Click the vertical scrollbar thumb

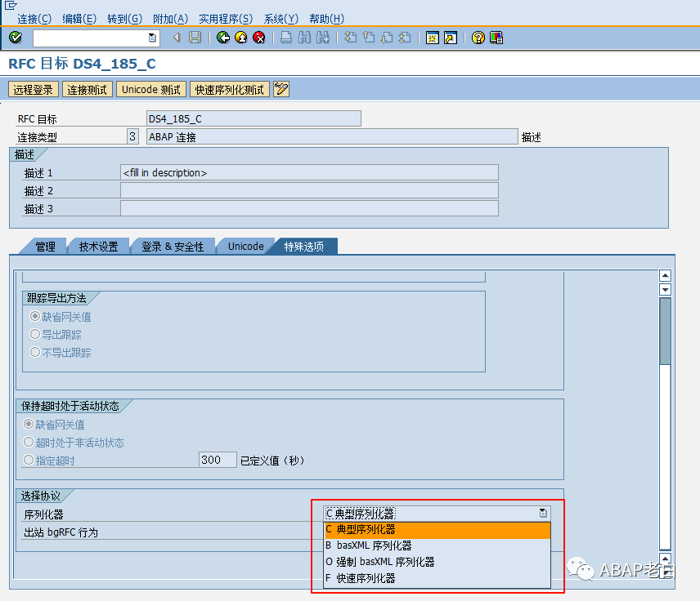click(665, 332)
